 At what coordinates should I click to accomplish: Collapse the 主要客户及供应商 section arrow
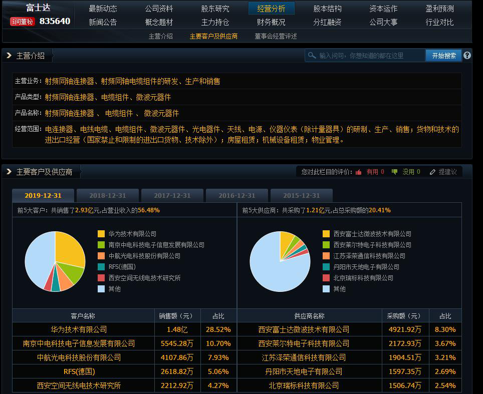(9, 171)
